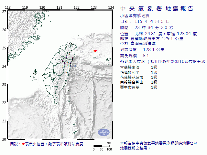Click the red epicenter star on the map
The height and width of the screenshot is (155, 207).
click(95, 51)
